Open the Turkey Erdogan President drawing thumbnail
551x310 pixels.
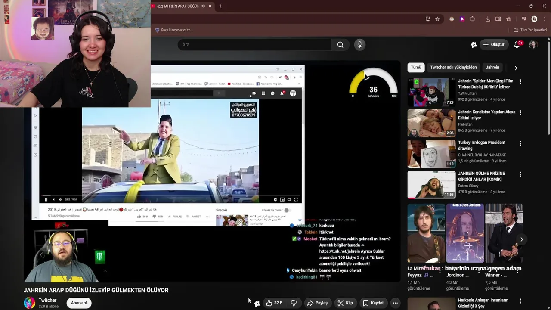431,154
